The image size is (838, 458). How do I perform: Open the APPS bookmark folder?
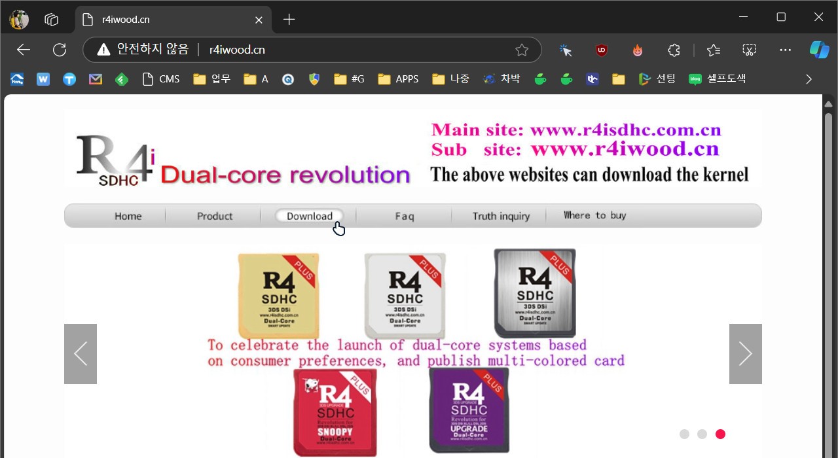(x=398, y=79)
